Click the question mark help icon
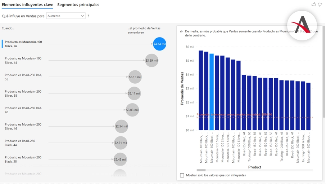The image size is (326, 184). 88,16
